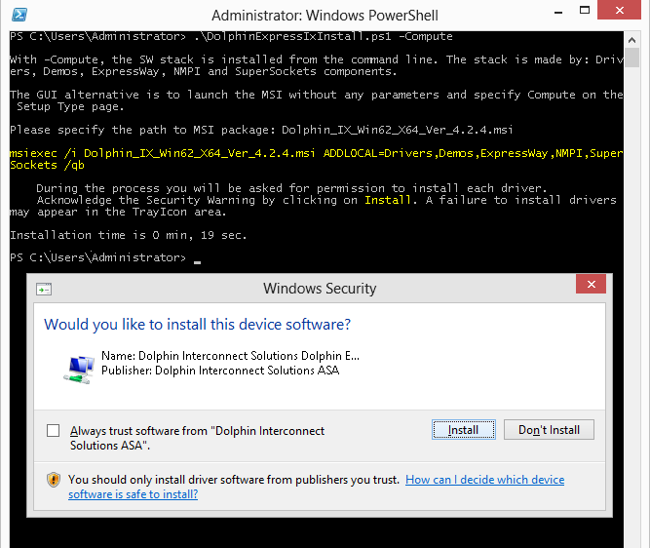Click the yellow msiexec command line text
The width and height of the screenshot is (650, 548).
pyautogui.click(x=317, y=159)
